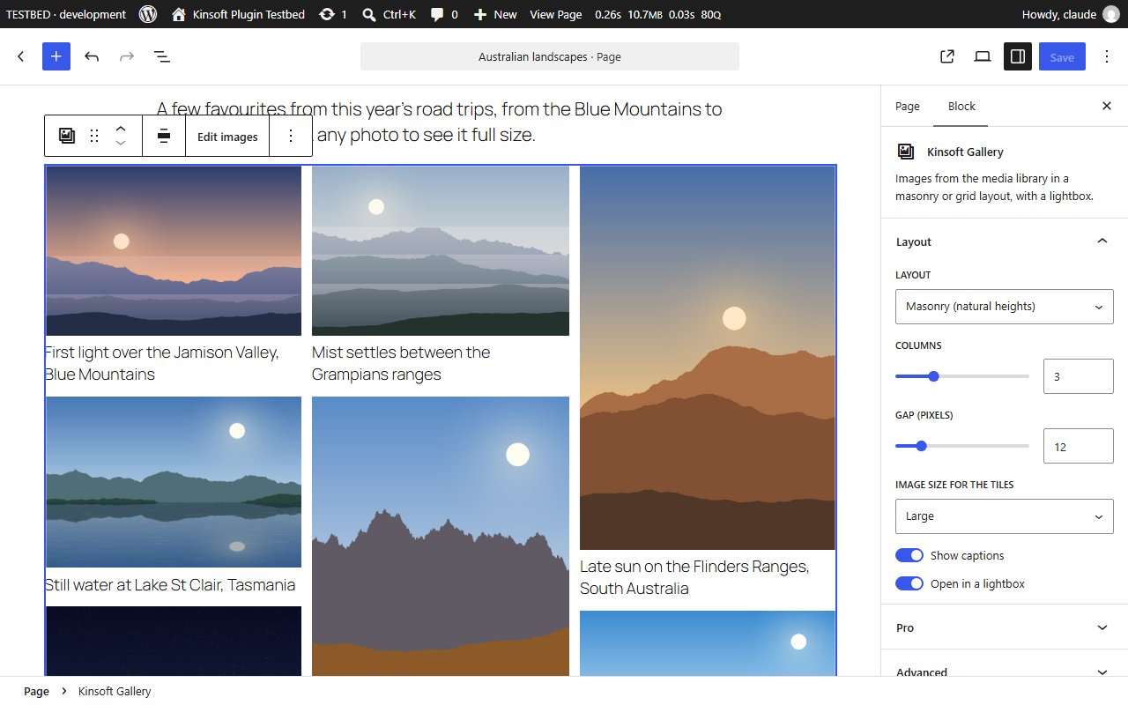This screenshot has height=705, width=1128.
Task: Collapse the Layout panel
Action: (x=1005, y=241)
